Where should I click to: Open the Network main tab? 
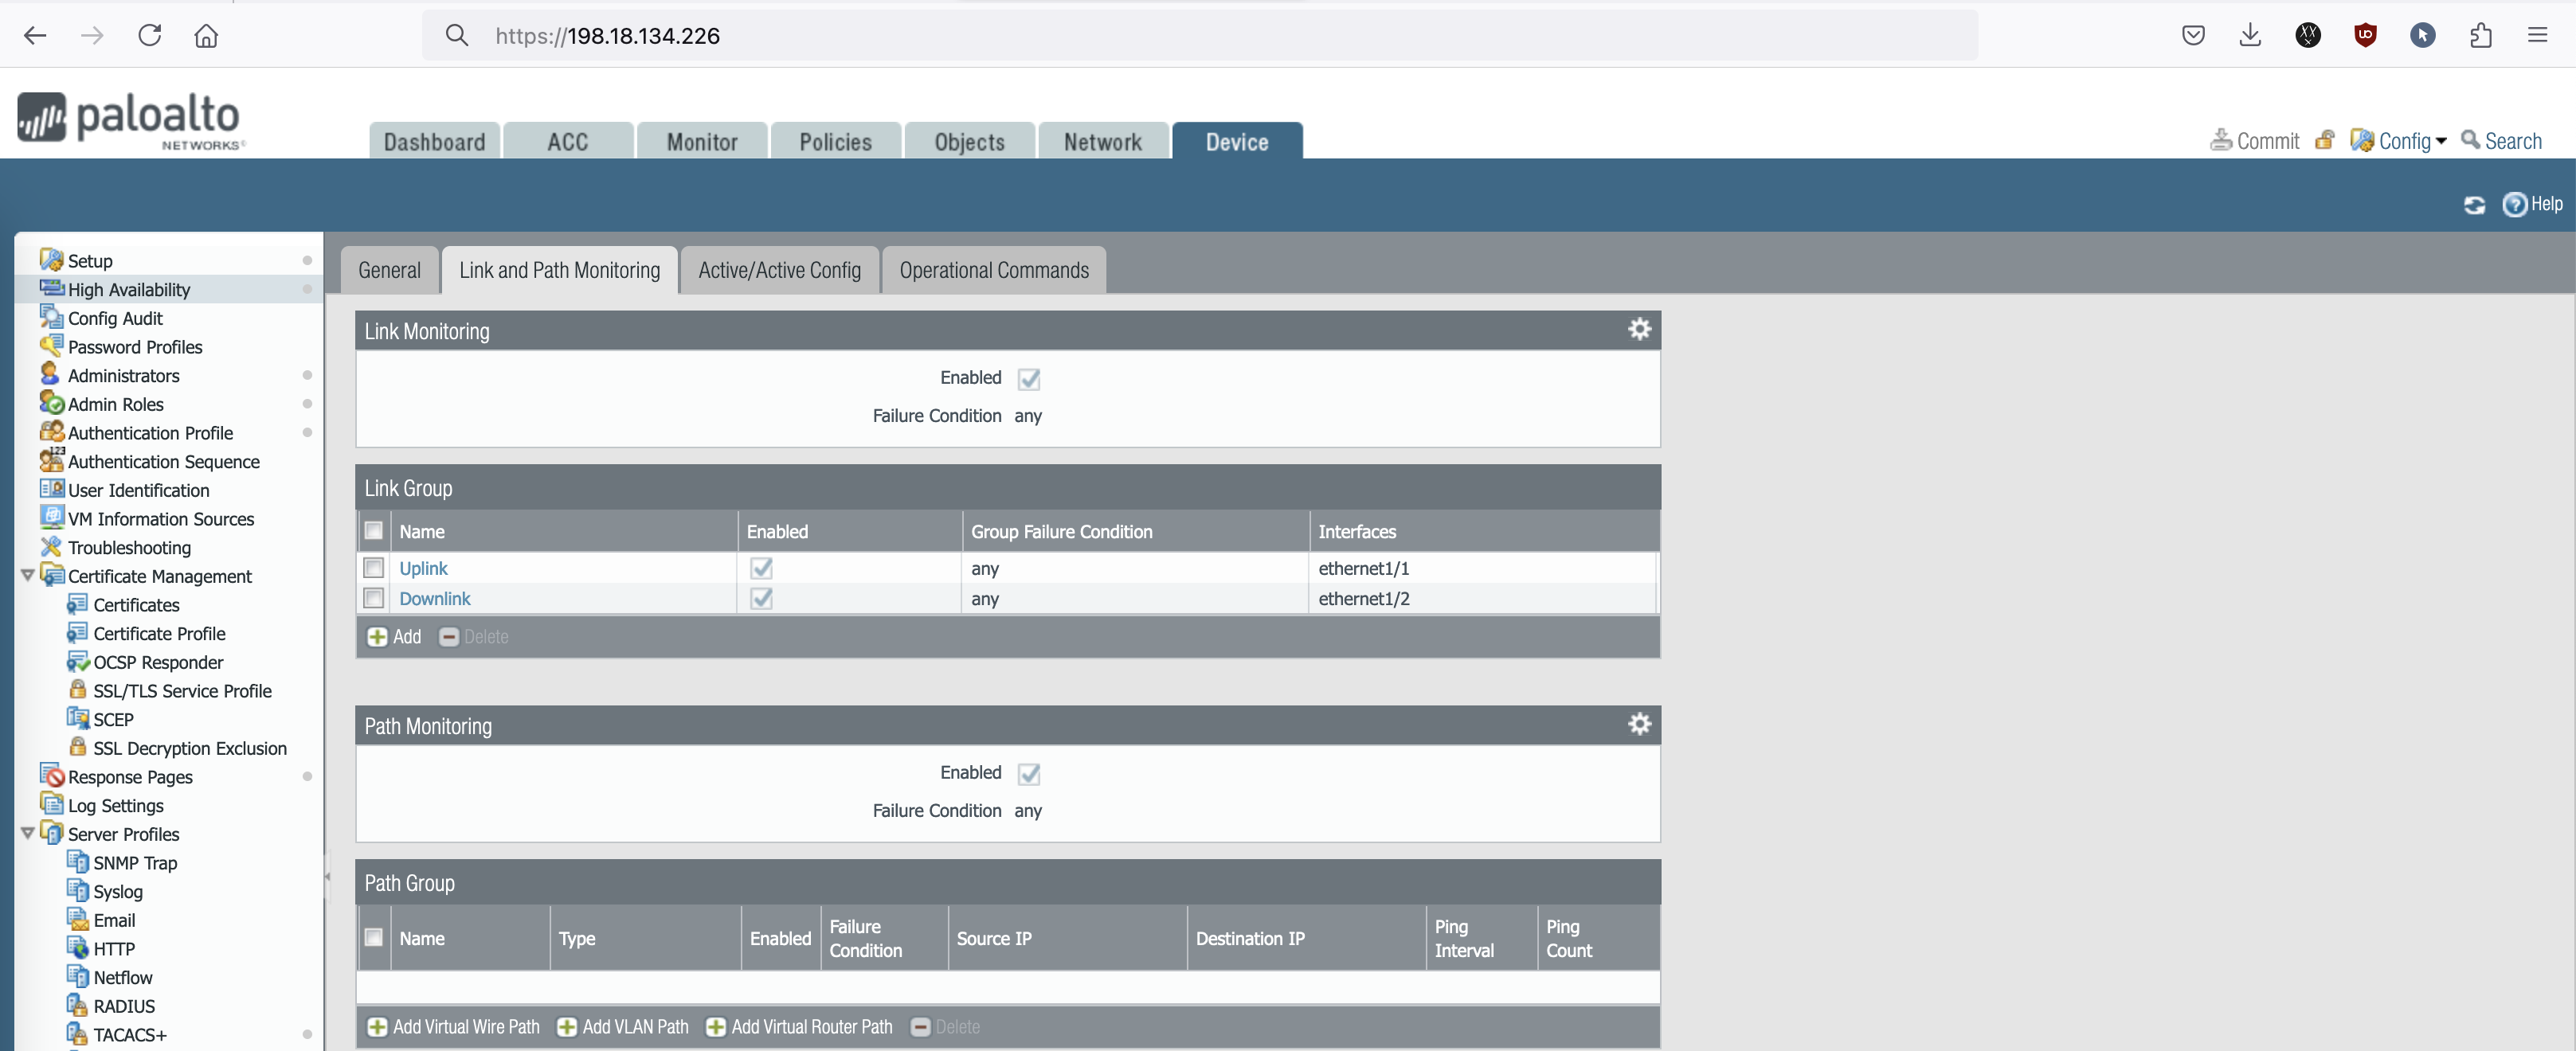[x=1102, y=142]
